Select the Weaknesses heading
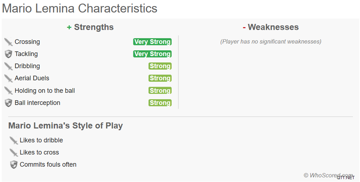The height and width of the screenshot is (182, 360). (271, 27)
